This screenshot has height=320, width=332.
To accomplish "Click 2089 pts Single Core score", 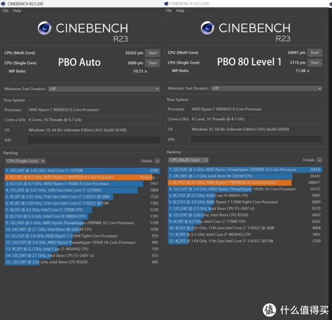I will tap(136, 63).
